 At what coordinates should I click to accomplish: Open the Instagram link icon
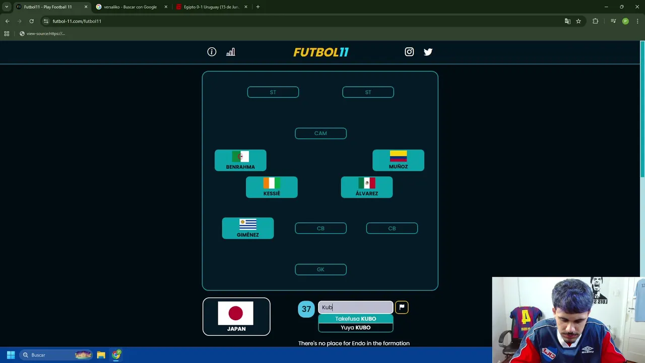pos(409,52)
